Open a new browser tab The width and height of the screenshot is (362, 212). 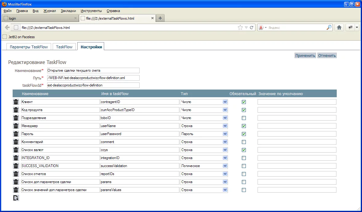pos(160,18)
